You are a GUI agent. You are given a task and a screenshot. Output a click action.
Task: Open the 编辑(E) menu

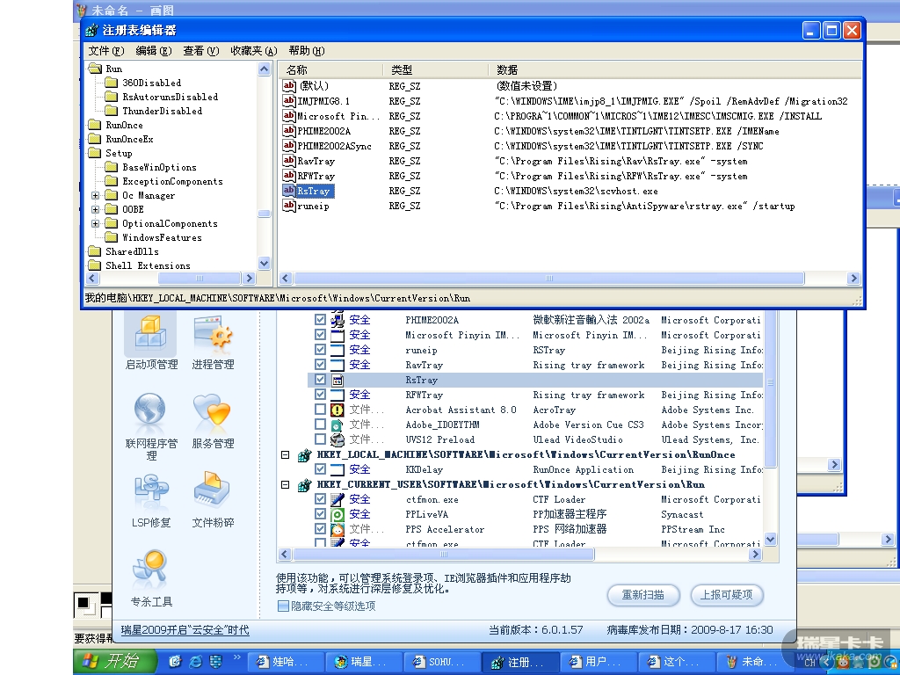coord(153,50)
